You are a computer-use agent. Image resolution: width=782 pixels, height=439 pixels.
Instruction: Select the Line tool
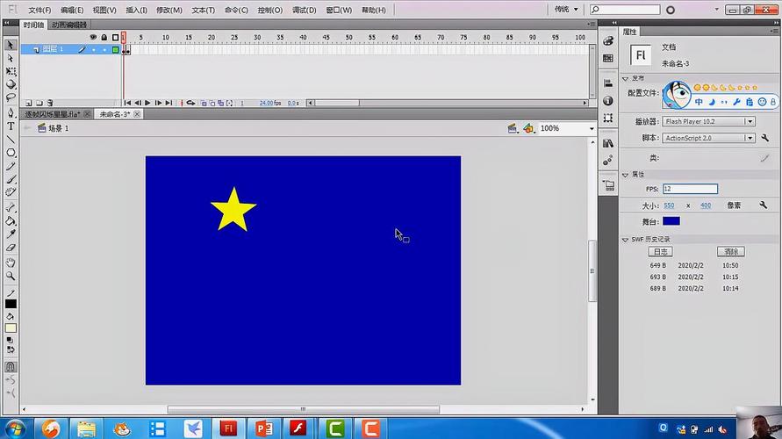(x=10, y=140)
